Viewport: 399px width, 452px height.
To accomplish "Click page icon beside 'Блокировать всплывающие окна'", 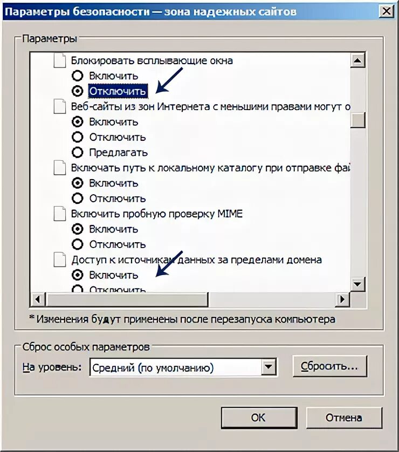I will 61,60.
